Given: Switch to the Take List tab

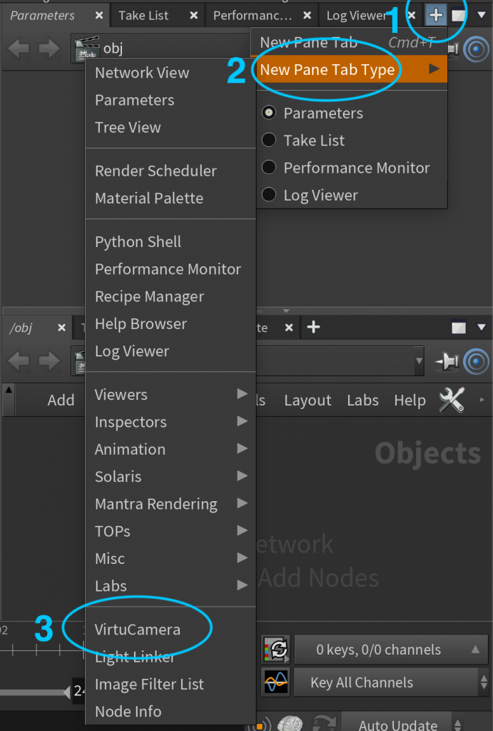Looking at the screenshot, I should (x=143, y=15).
